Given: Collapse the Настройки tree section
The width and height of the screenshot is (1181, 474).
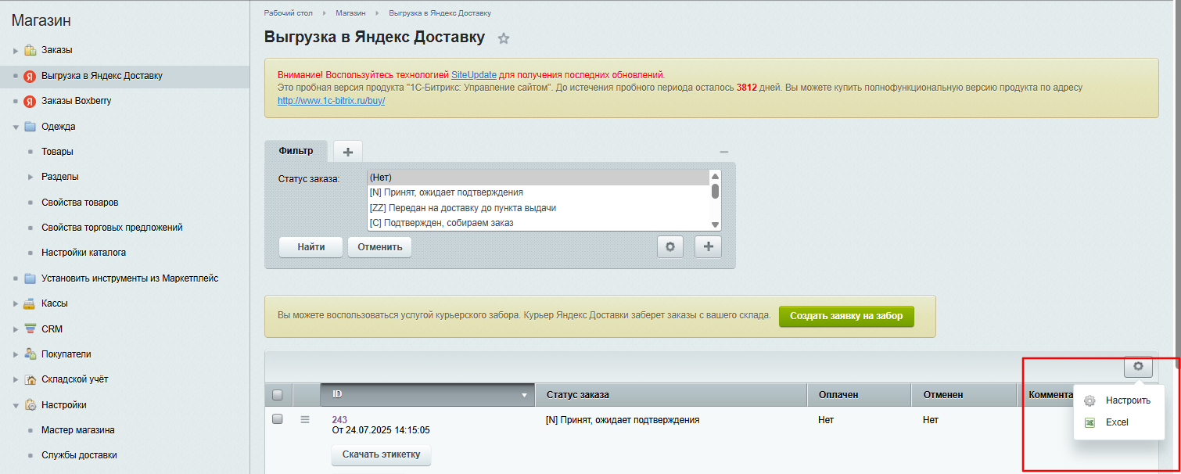Looking at the screenshot, I should pos(16,405).
